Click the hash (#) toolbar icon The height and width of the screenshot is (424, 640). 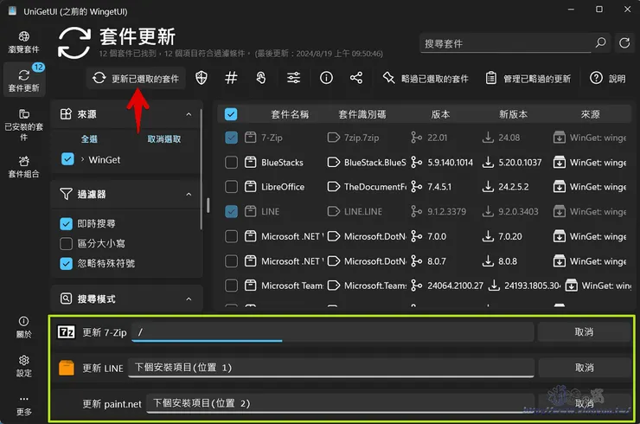231,78
